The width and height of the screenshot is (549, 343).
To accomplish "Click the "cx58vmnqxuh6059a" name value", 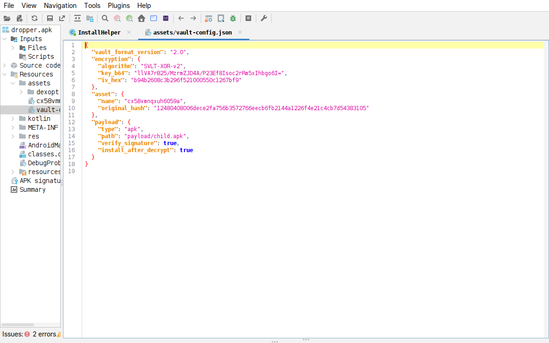I will (x=154, y=101).
